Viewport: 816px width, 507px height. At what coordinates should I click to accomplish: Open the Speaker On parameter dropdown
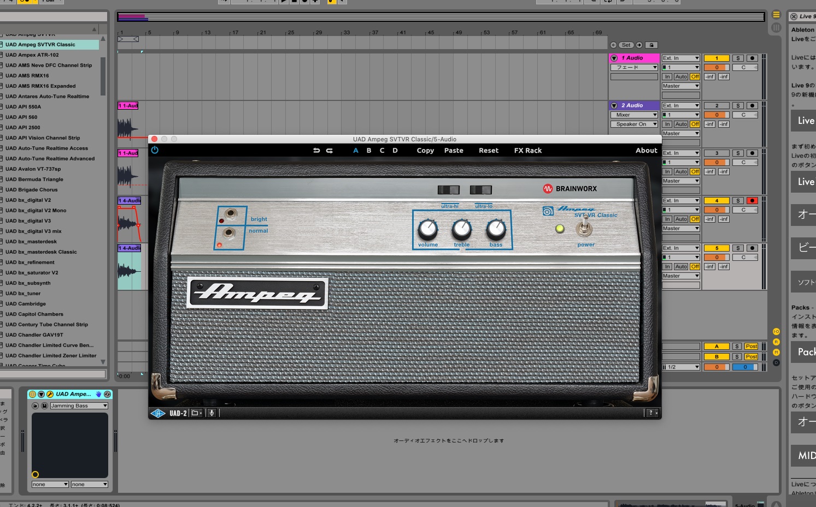tap(634, 124)
